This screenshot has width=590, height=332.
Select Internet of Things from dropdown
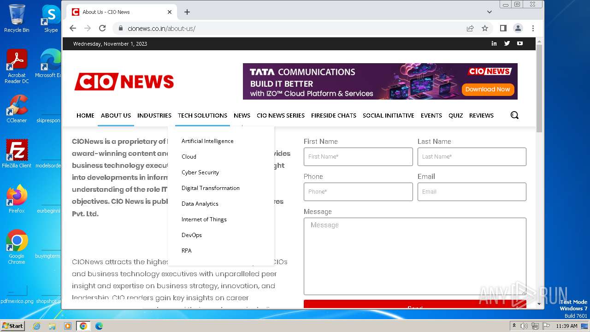click(204, 219)
